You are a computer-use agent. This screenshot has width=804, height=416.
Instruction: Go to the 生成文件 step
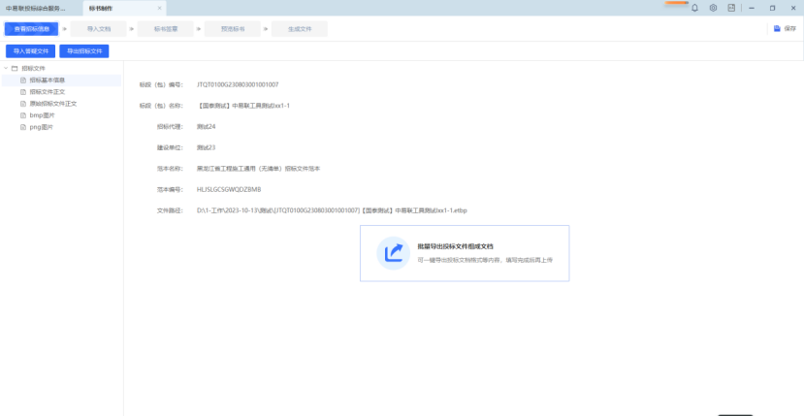pos(299,29)
